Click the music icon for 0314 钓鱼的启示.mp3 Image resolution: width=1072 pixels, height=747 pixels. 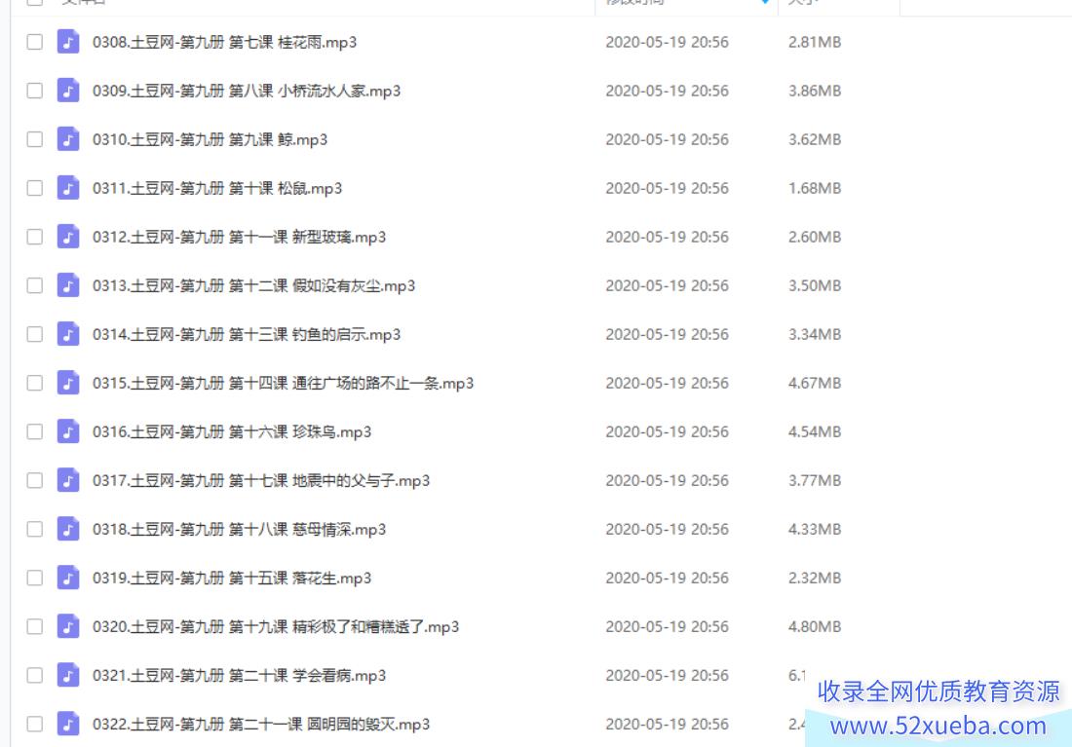click(67, 334)
